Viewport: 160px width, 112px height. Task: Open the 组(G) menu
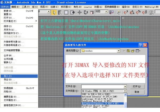tap(35, 7)
